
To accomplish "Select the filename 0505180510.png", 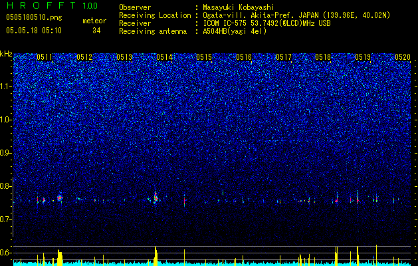I will pos(34,17).
